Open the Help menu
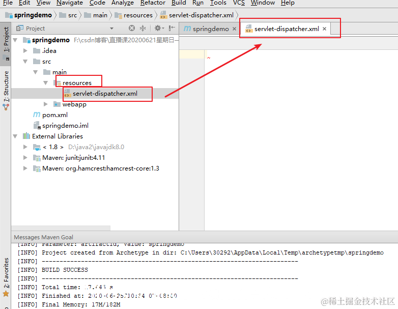The width and height of the screenshot is (398, 309). tap(288, 3)
